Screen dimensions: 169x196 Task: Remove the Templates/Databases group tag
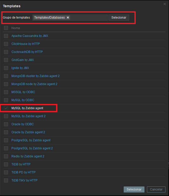(x=68, y=18)
